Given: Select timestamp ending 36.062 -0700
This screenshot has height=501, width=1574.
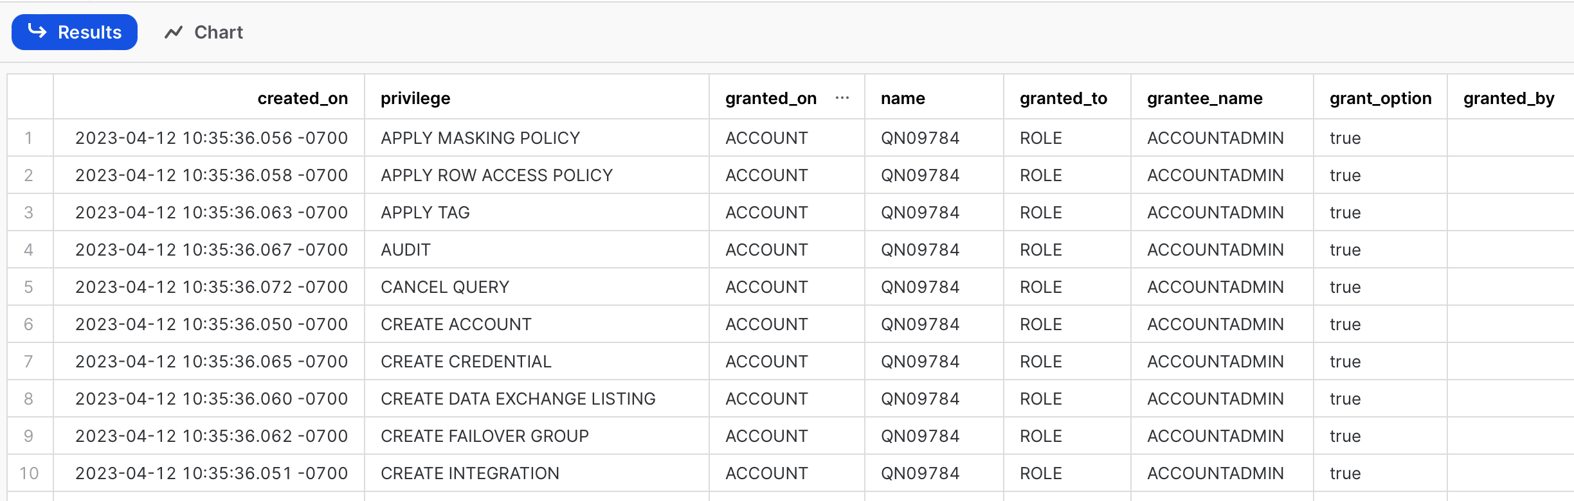Looking at the screenshot, I should click(212, 436).
